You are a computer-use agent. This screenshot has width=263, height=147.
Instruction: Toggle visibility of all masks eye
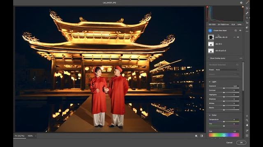tap(240, 31)
